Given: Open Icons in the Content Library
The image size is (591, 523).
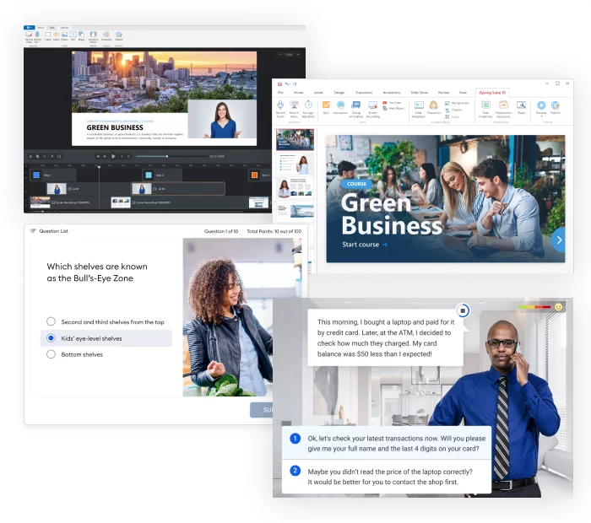Looking at the screenshot, I should click(x=452, y=116).
